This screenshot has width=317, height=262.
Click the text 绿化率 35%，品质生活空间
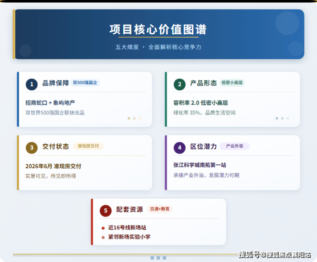[x=204, y=113]
